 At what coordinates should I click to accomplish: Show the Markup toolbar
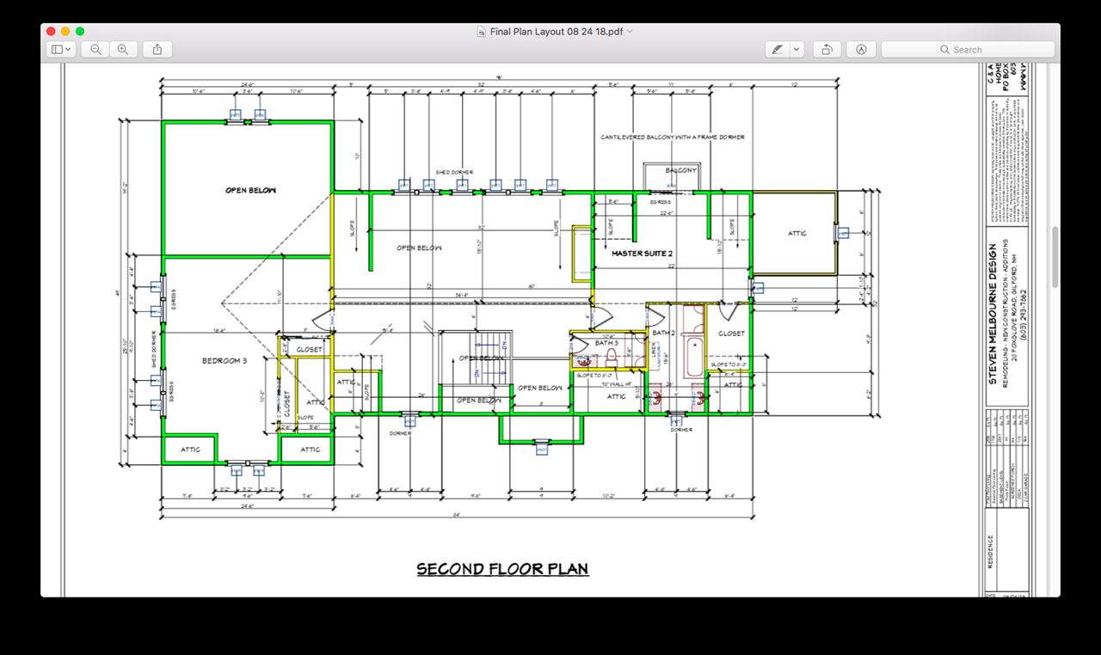(x=861, y=49)
